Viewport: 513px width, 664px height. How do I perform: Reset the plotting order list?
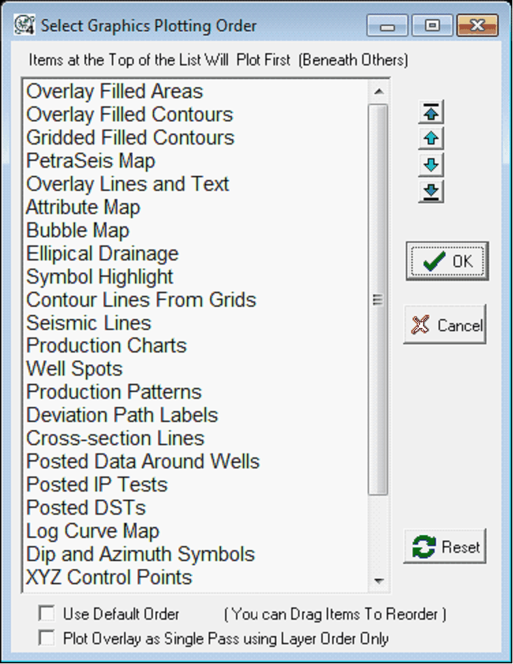pyautogui.click(x=445, y=547)
